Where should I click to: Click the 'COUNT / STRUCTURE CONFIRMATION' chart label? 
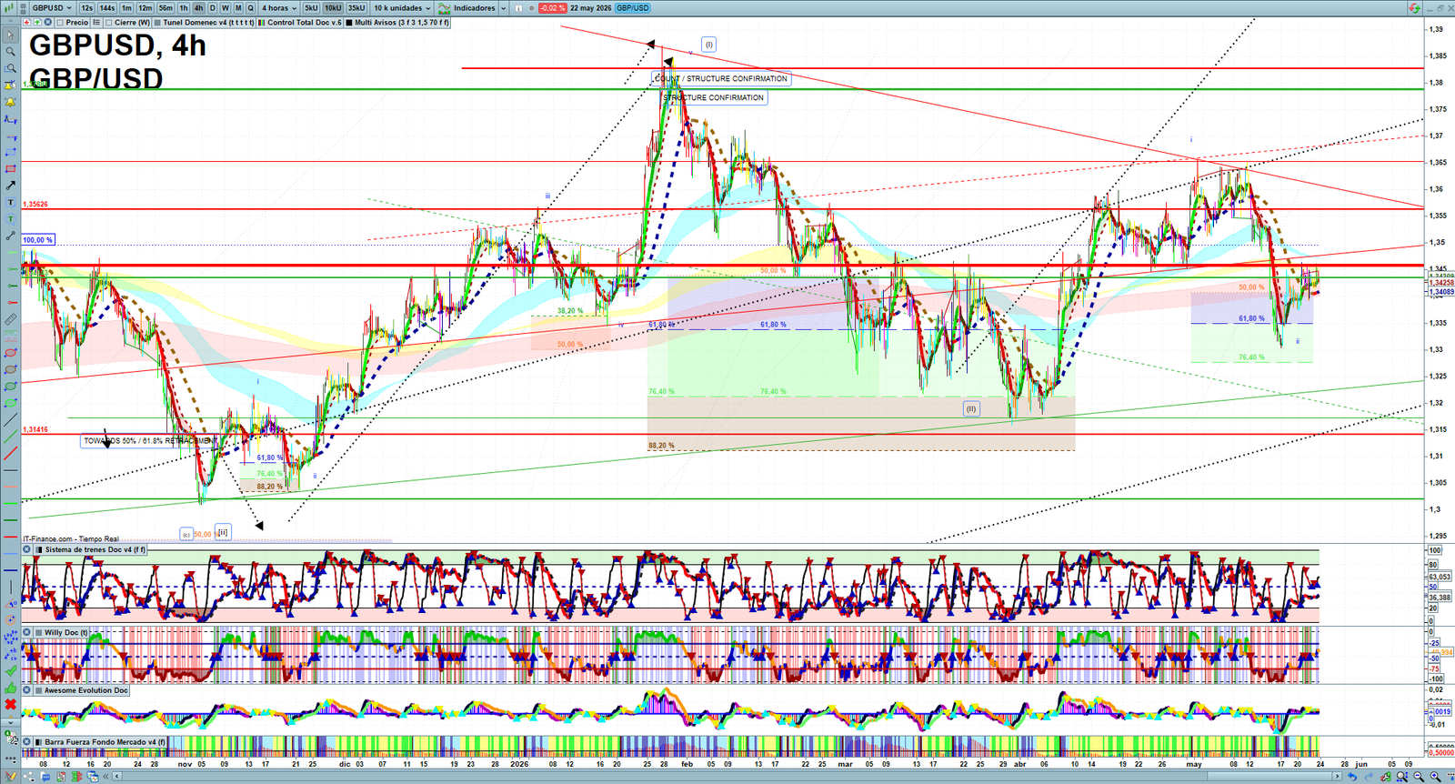(721, 79)
